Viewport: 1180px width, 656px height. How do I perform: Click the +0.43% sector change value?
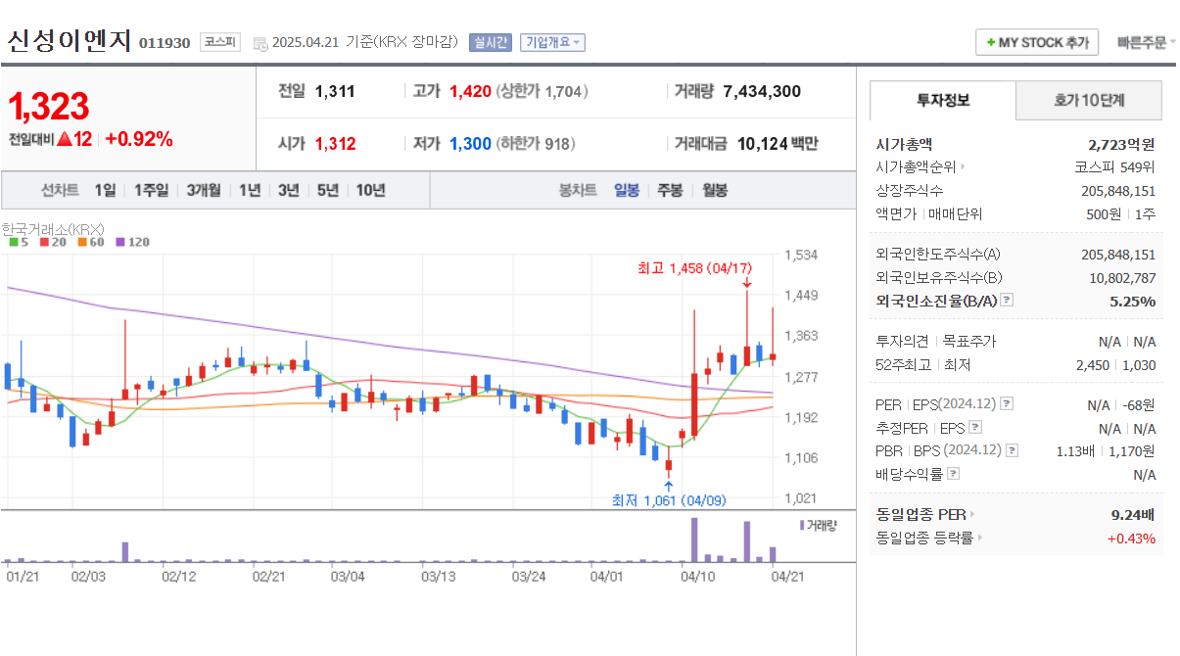(x=1131, y=538)
